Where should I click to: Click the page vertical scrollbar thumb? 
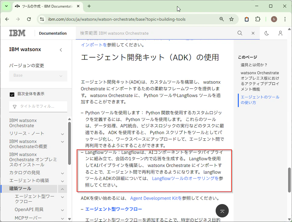(289, 180)
